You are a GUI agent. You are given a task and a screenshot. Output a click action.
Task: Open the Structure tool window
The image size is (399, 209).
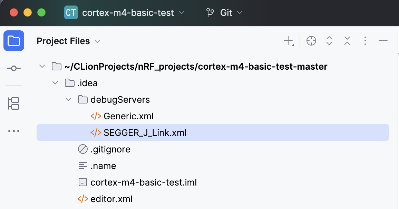[x=14, y=104]
